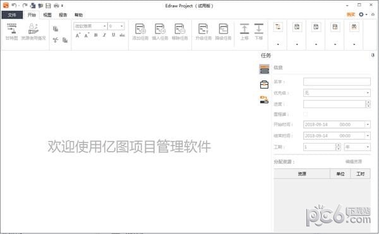Click the Add Task (添加任务) icon
The height and width of the screenshot is (234, 379).
click(140, 32)
